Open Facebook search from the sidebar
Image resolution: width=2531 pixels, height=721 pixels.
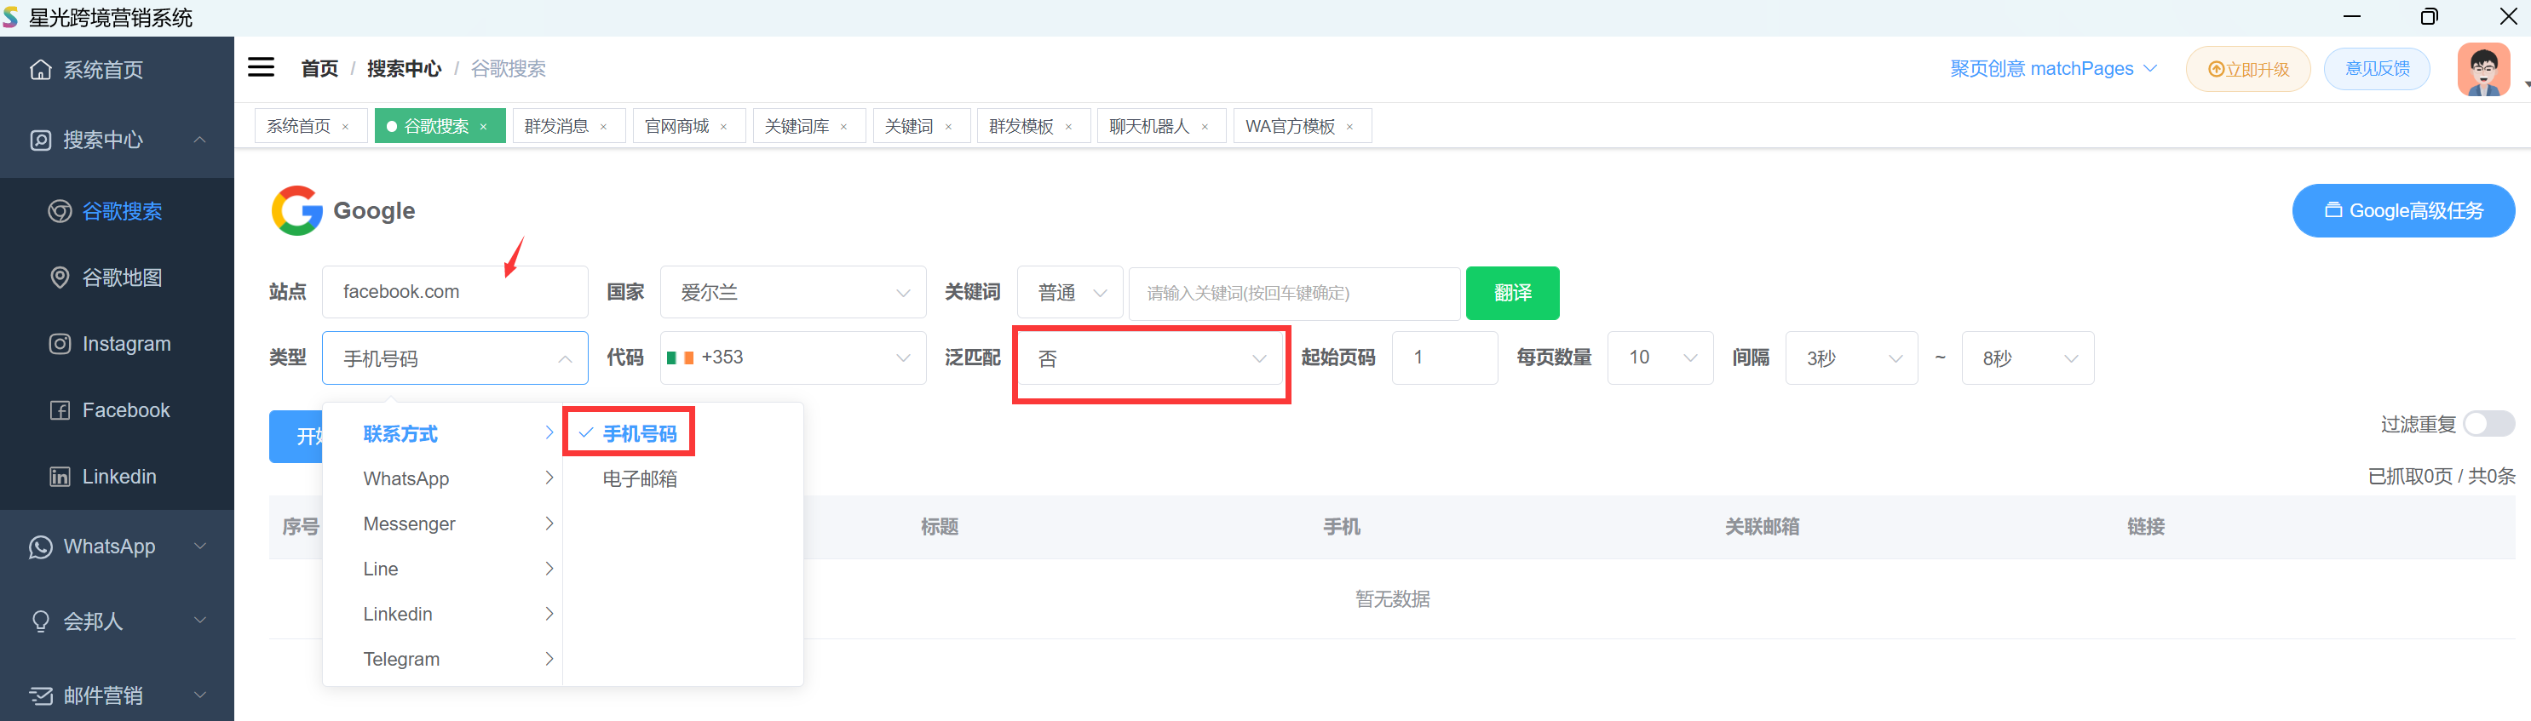coord(117,410)
